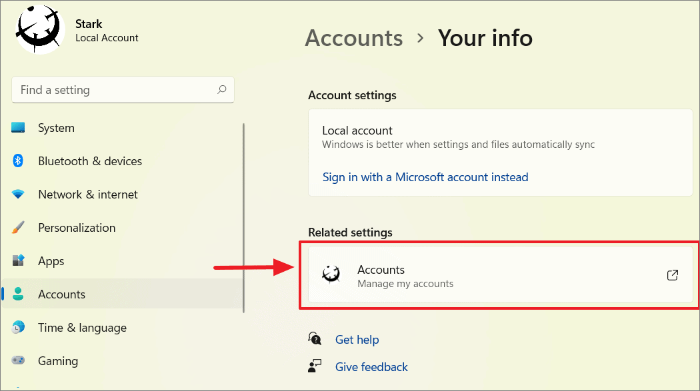Viewport: 700px width, 391px height.
Task: Click the Personalization paintbrush icon
Action: 18,227
